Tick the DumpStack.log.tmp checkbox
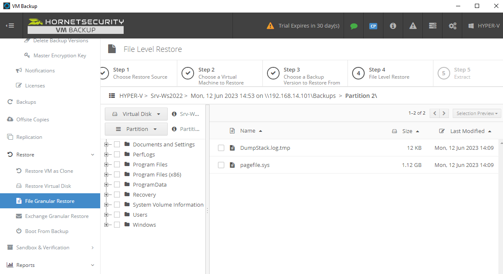This screenshot has height=274, width=503. pos(221,148)
